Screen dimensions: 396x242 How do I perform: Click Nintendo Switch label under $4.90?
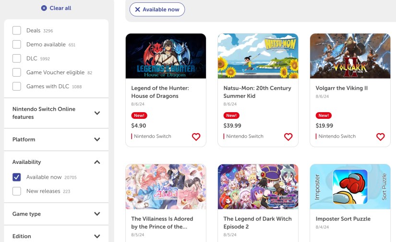point(152,136)
